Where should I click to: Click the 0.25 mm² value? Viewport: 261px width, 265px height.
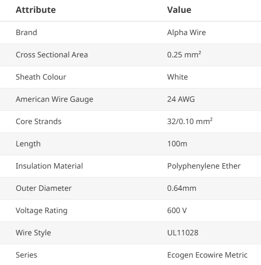click(x=184, y=54)
